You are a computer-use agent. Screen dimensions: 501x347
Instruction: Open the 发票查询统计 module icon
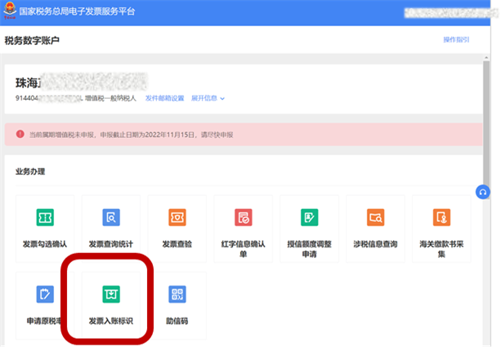111,217
